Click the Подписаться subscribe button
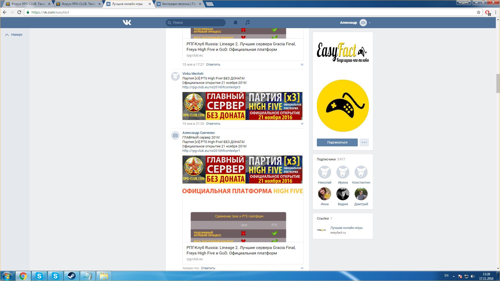500x281 pixels. [337, 142]
